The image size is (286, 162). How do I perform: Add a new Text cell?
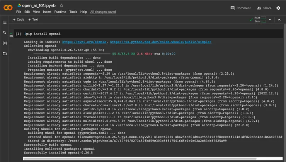tap(33, 19)
